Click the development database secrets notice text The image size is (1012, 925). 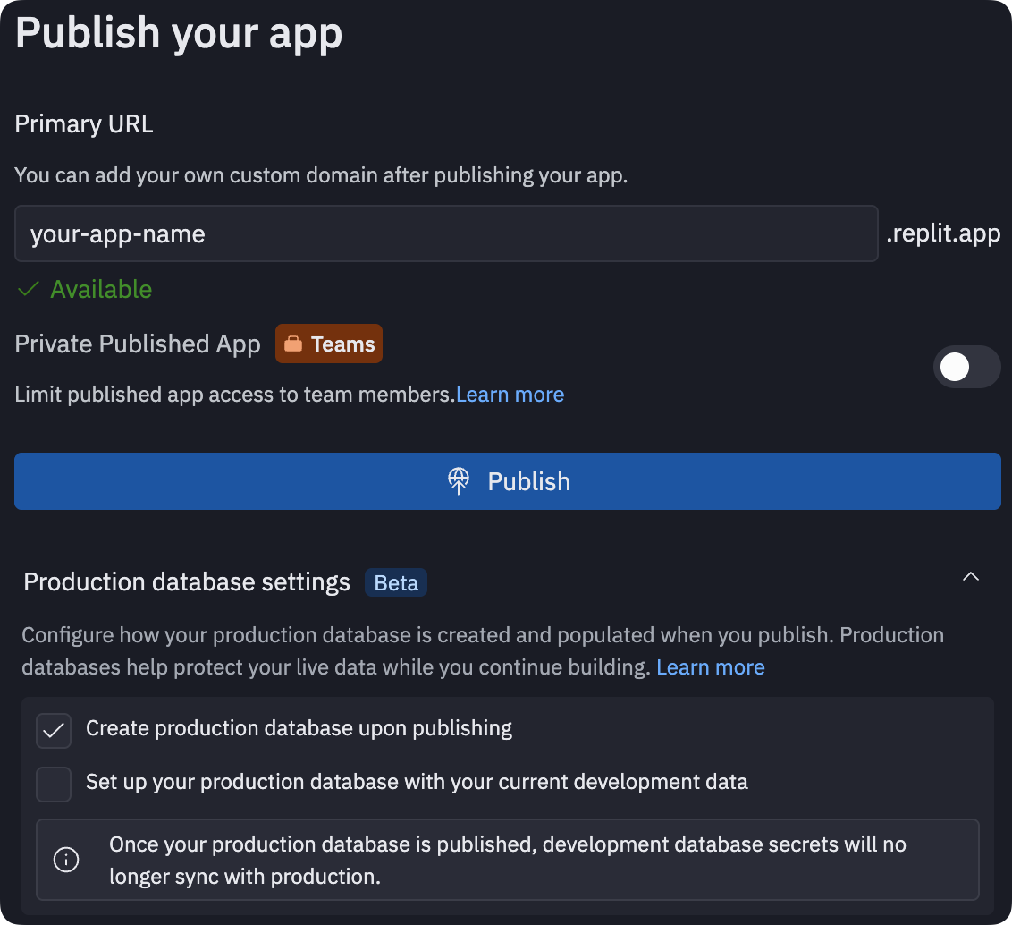point(507,860)
